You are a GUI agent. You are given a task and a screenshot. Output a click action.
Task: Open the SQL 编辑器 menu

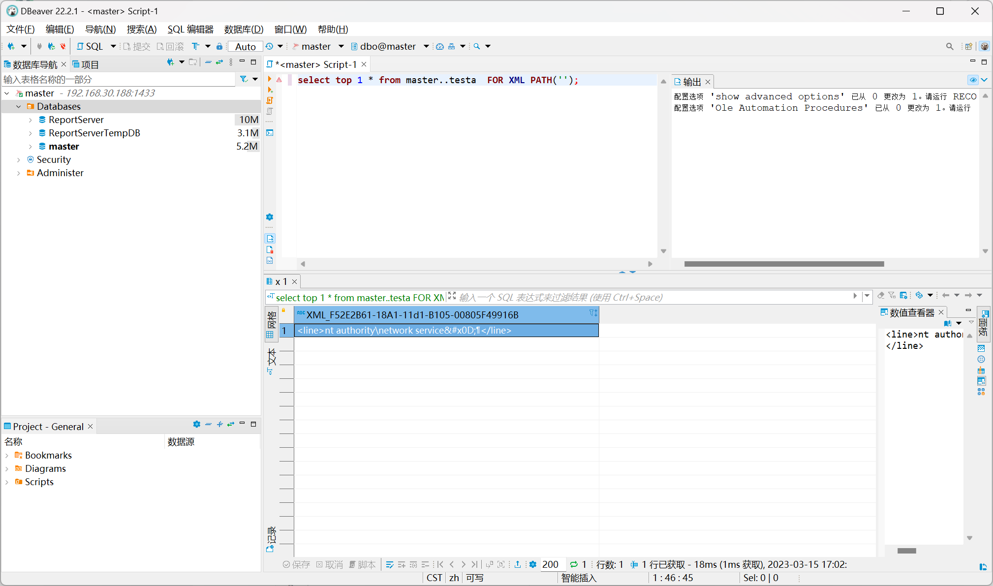tap(190, 29)
